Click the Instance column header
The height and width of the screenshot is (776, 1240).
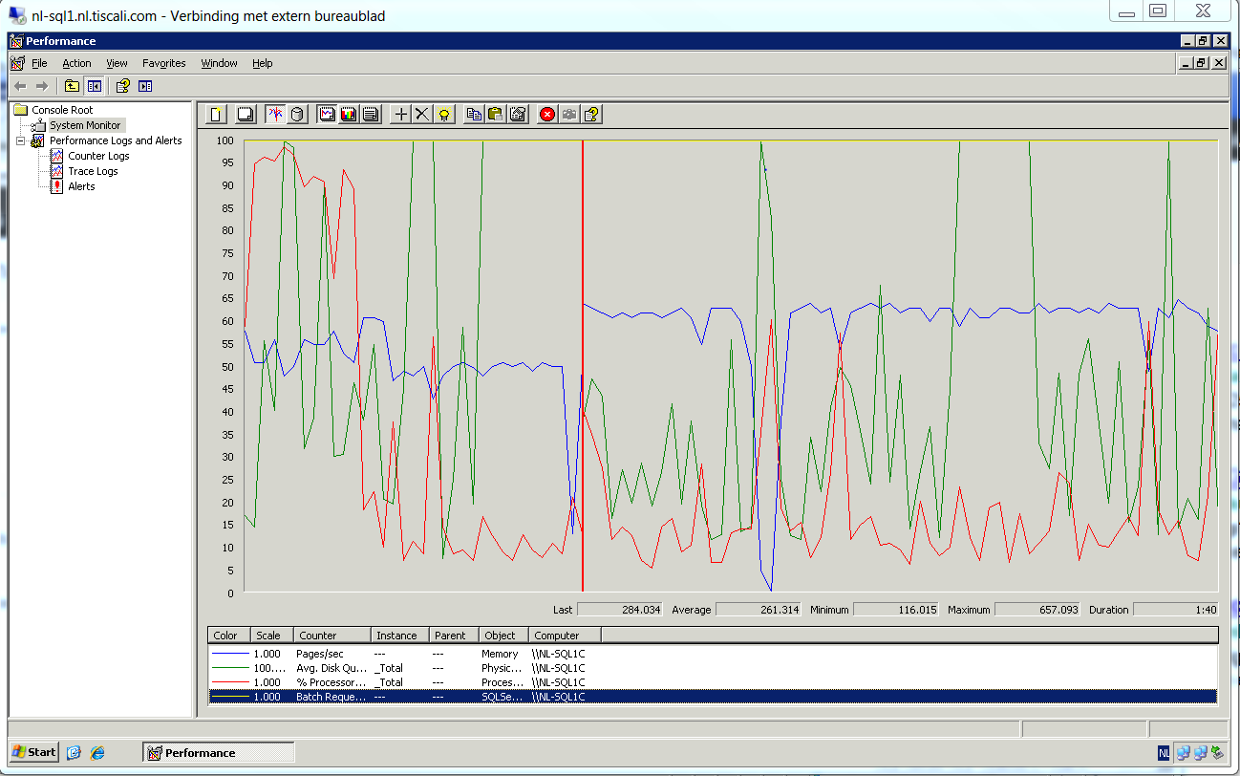400,635
